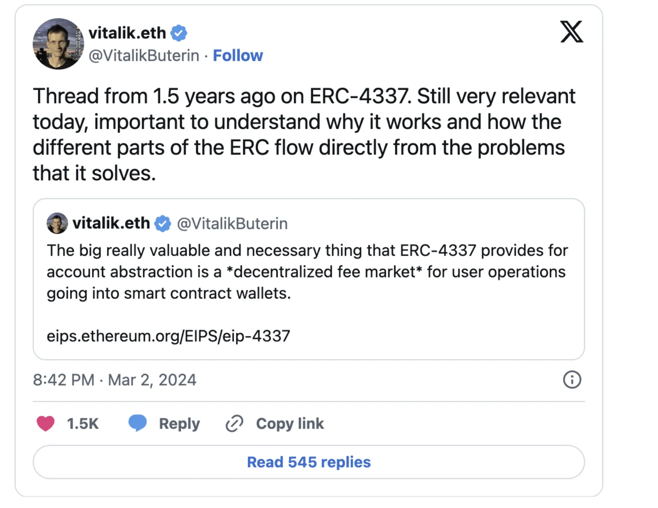Open eips.ethereum.org/EIPS/eip-4337 link
The height and width of the screenshot is (508, 658).
coord(168,336)
